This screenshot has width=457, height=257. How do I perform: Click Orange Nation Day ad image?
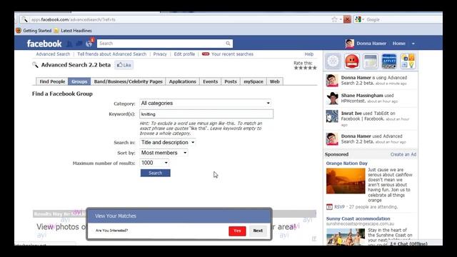pos(346,181)
